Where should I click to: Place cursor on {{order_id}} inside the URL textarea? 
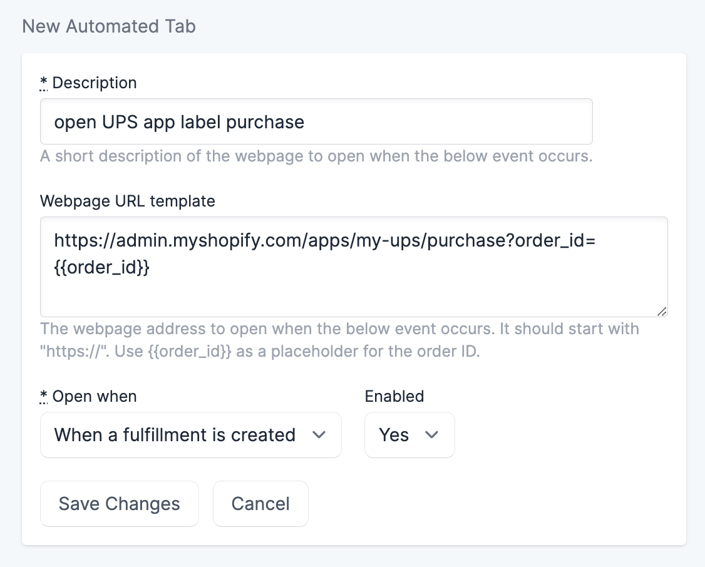[101, 267]
